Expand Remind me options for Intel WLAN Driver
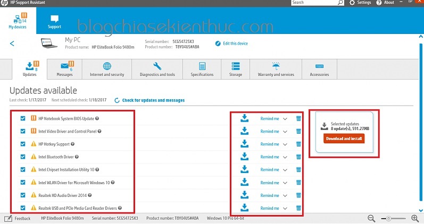The width and height of the screenshot is (424, 224). pos(285,183)
